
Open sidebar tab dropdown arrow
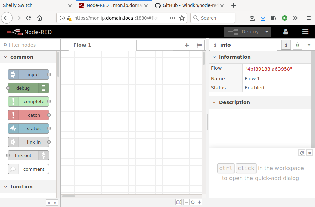point(309,45)
